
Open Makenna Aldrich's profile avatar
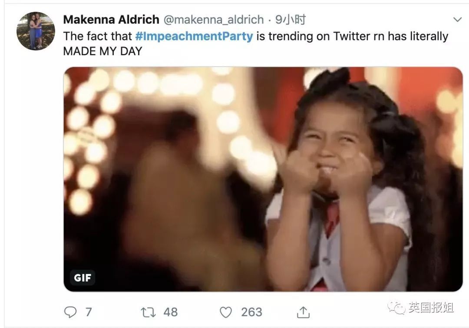coord(36,31)
